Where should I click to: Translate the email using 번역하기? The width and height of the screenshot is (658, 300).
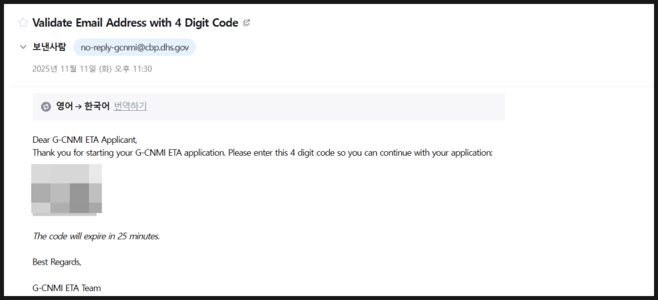coord(130,106)
